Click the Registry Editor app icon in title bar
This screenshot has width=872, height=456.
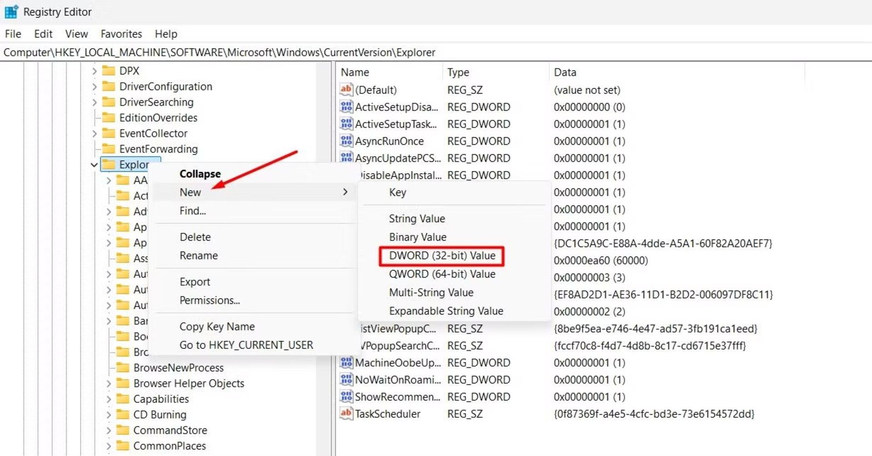[11, 12]
